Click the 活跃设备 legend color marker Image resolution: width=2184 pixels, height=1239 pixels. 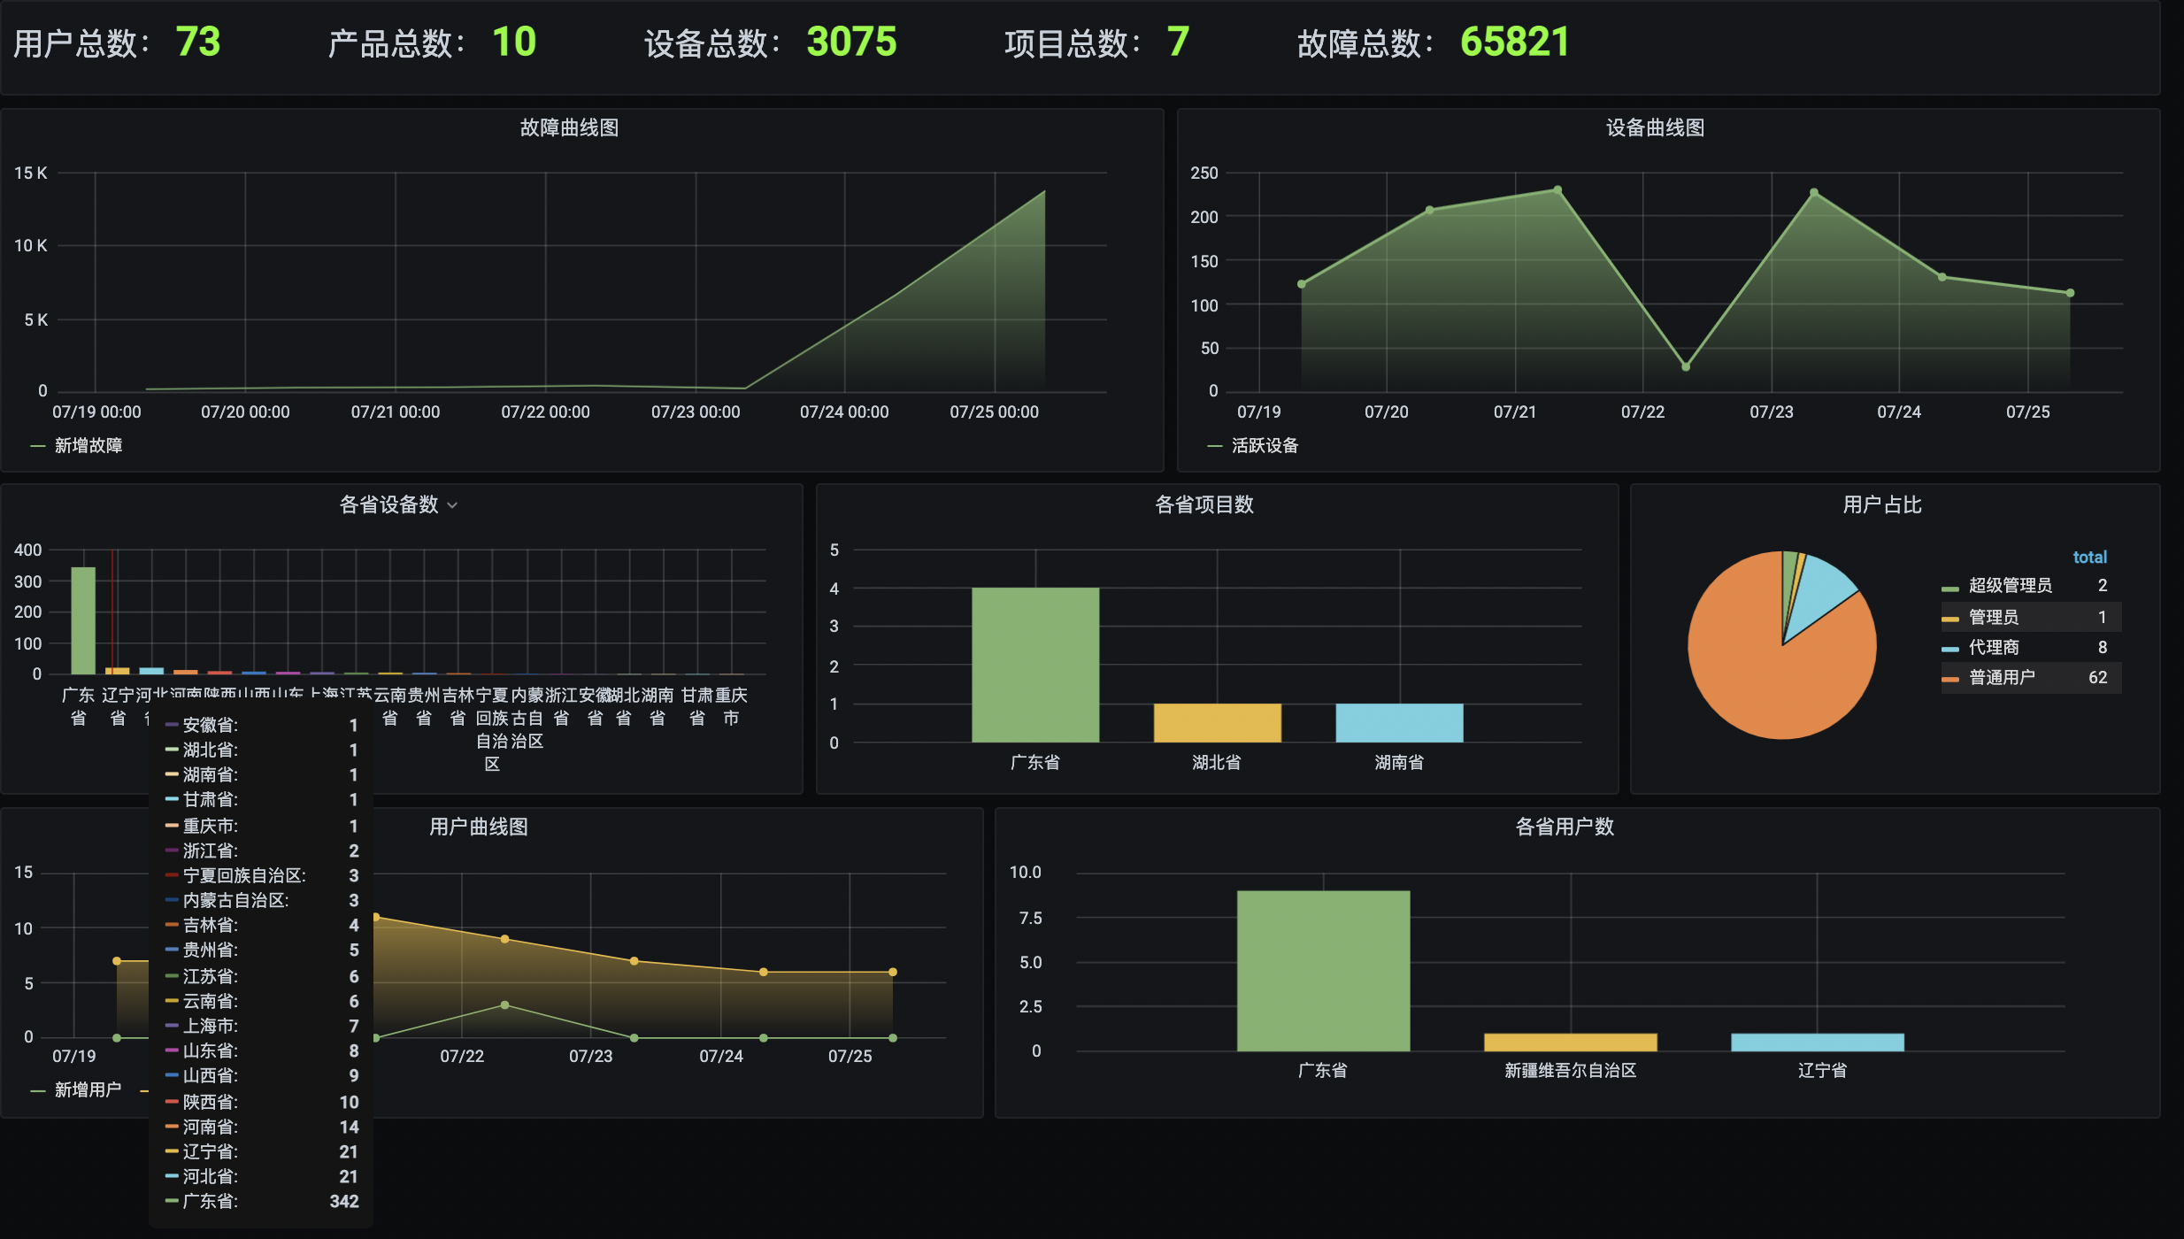click(x=1215, y=446)
